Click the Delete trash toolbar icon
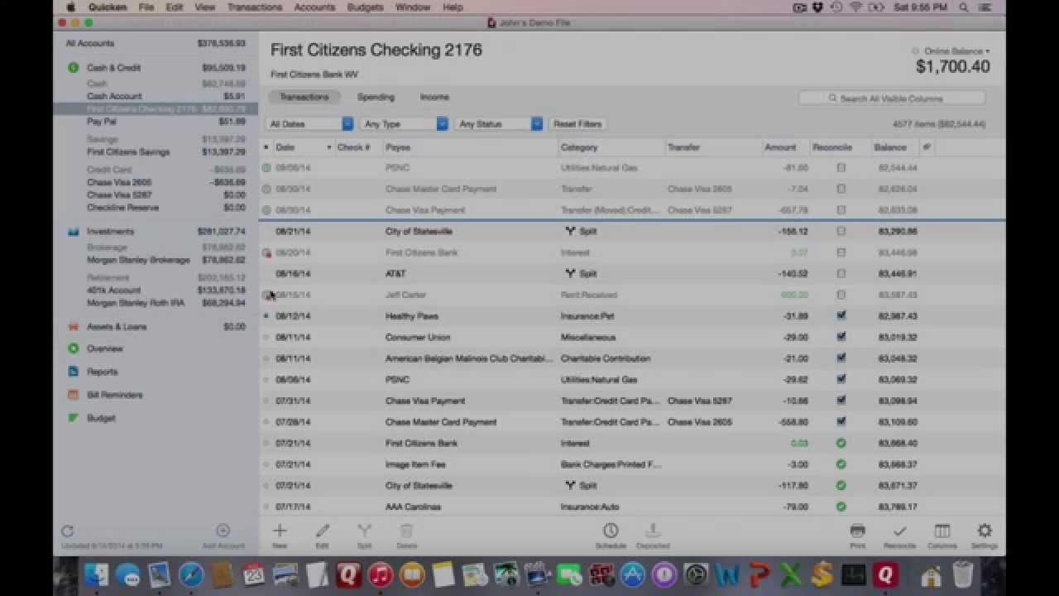 click(x=406, y=531)
